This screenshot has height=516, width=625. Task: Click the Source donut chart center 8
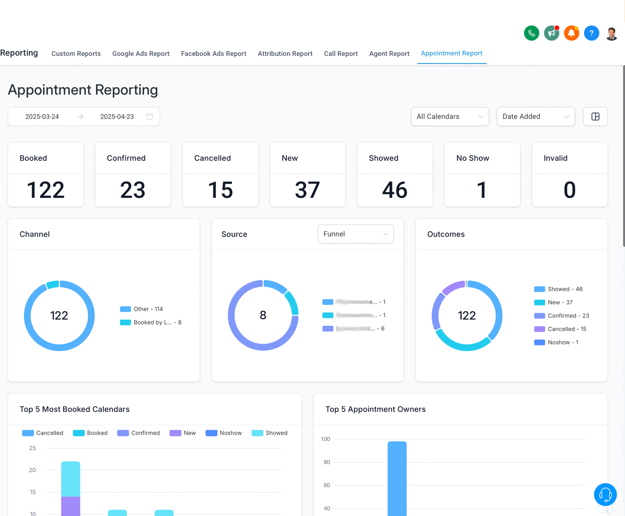point(263,315)
